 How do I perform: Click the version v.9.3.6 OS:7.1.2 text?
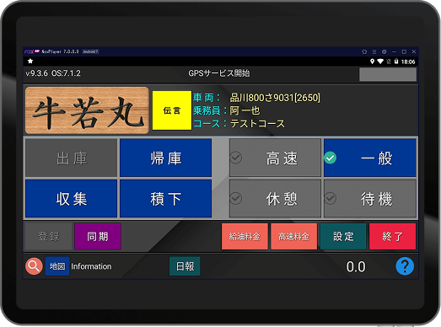pyautogui.click(x=53, y=73)
